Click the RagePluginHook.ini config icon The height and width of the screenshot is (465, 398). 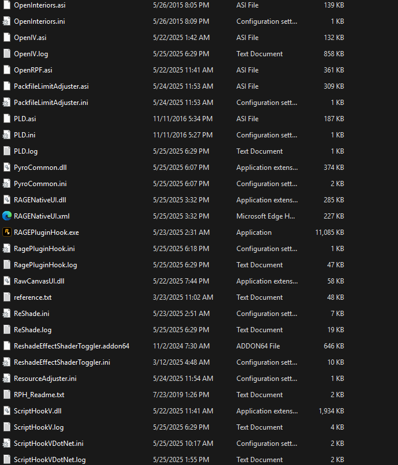(6, 249)
